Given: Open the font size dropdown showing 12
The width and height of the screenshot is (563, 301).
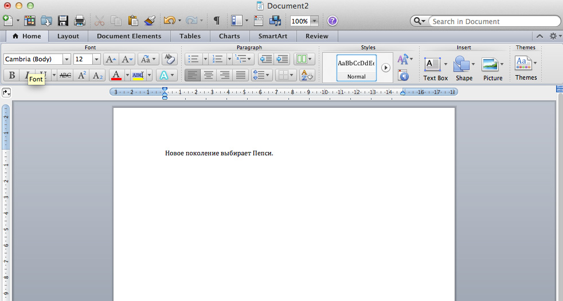Looking at the screenshot, I should tap(96, 59).
